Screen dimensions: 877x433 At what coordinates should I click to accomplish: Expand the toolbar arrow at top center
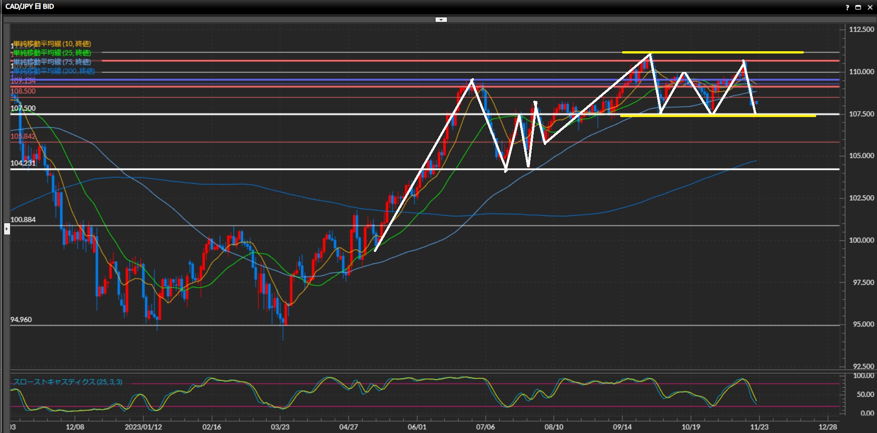tap(441, 20)
